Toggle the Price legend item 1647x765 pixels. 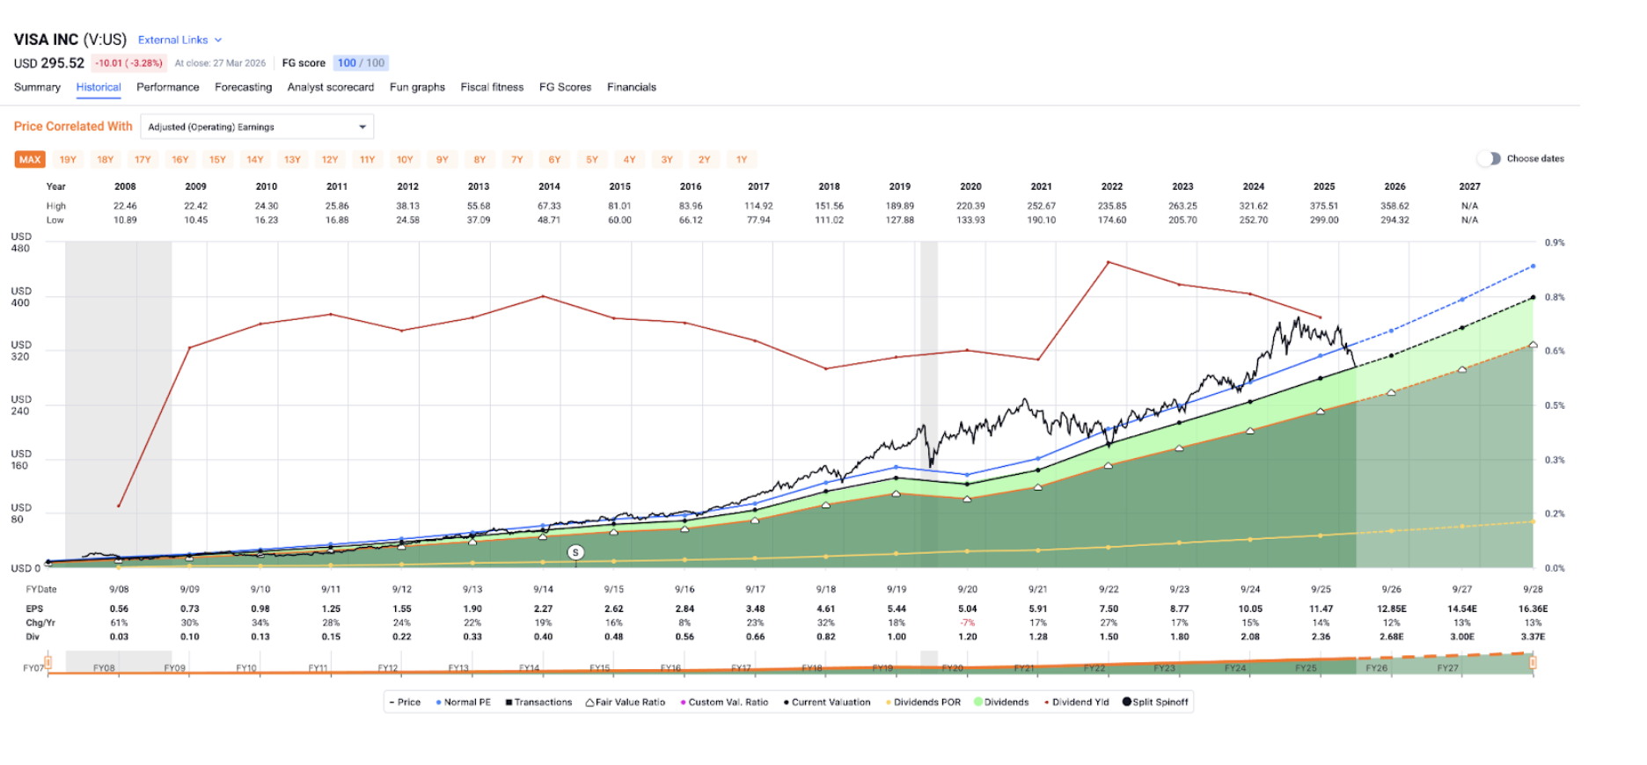point(405,703)
